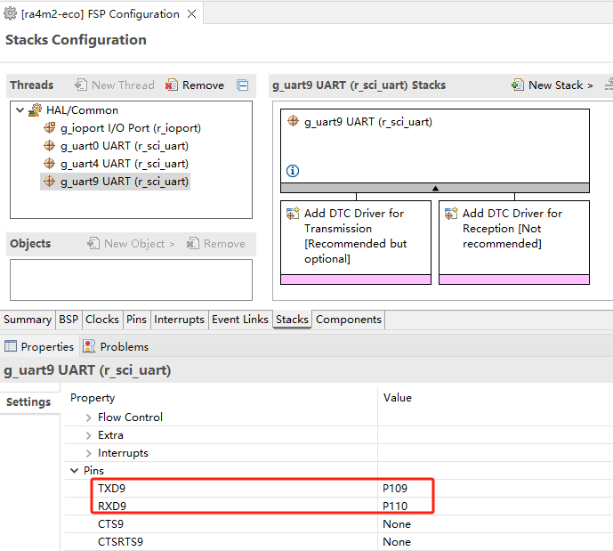Expand the Extra property group
613x551 pixels.
coord(88,435)
